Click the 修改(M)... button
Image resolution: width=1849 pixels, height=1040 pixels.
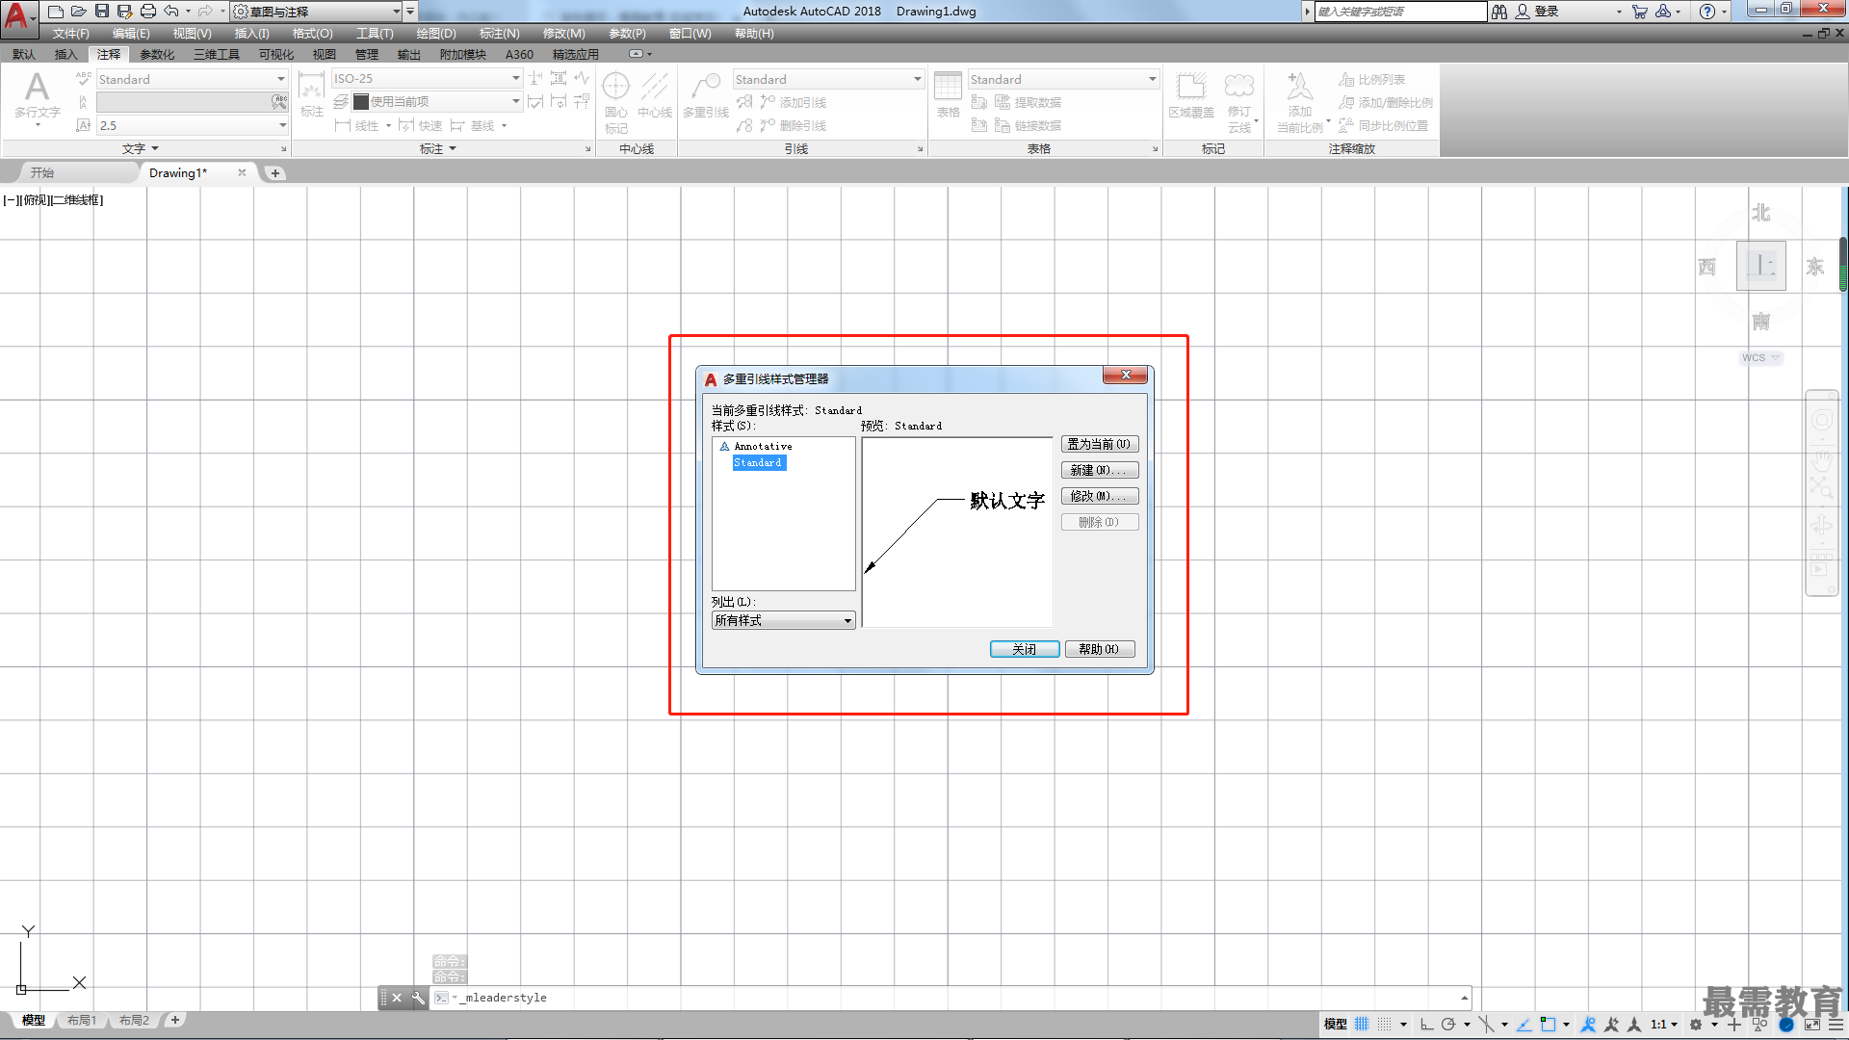1100,496
